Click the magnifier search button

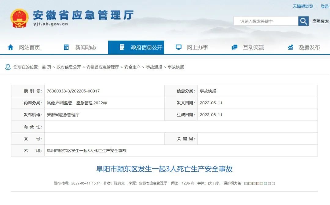pos(303,21)
